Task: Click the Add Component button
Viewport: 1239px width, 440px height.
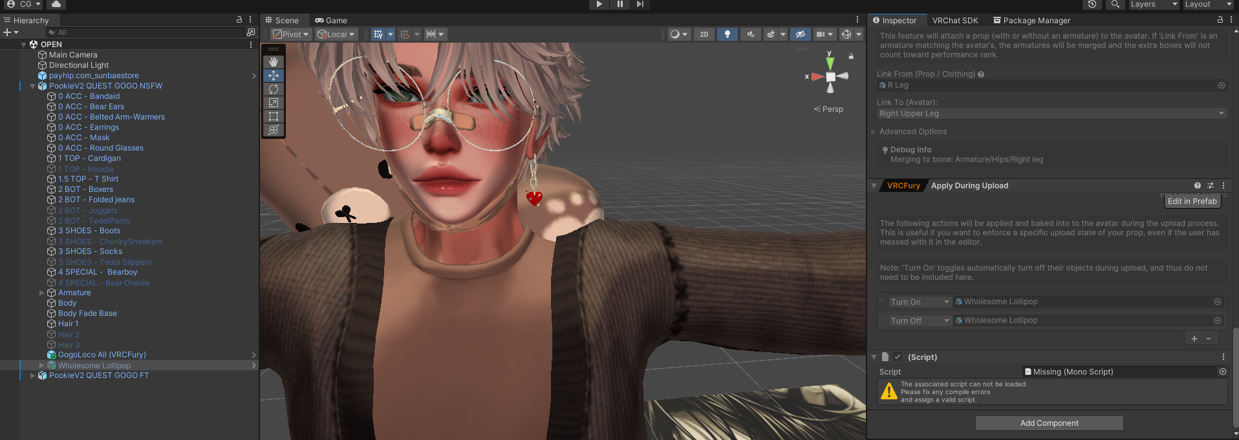Action: click(x=1049, y=423)
